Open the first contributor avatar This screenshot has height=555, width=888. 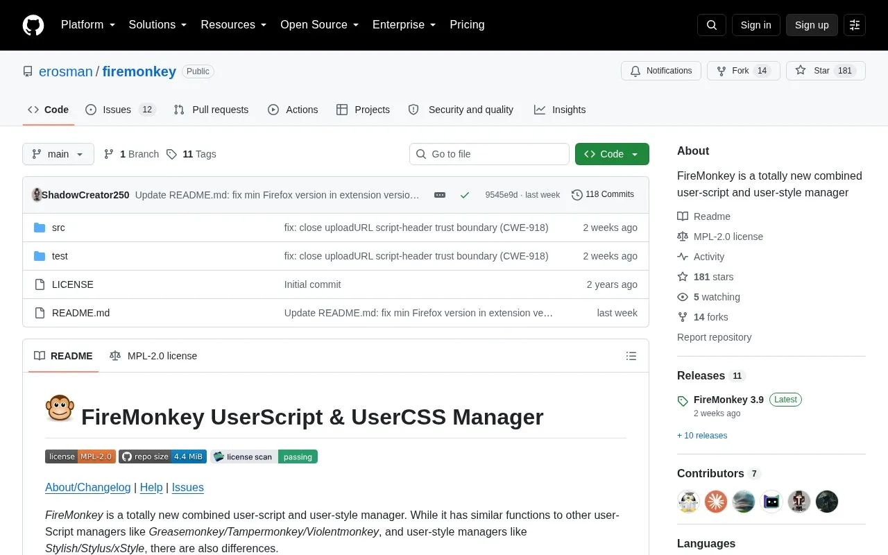688,502
